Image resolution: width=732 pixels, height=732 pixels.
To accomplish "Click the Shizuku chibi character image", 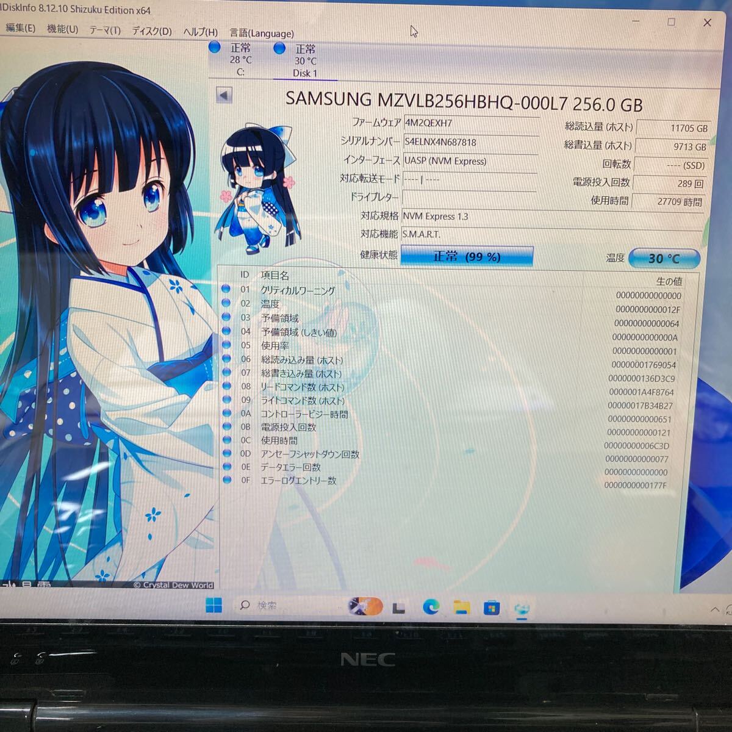I will (258, 189).
